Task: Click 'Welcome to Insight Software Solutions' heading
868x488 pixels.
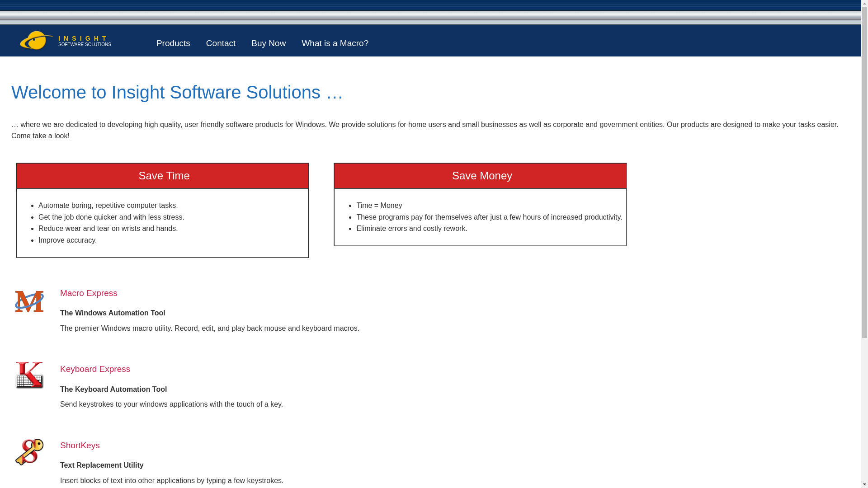Action: 177,92
